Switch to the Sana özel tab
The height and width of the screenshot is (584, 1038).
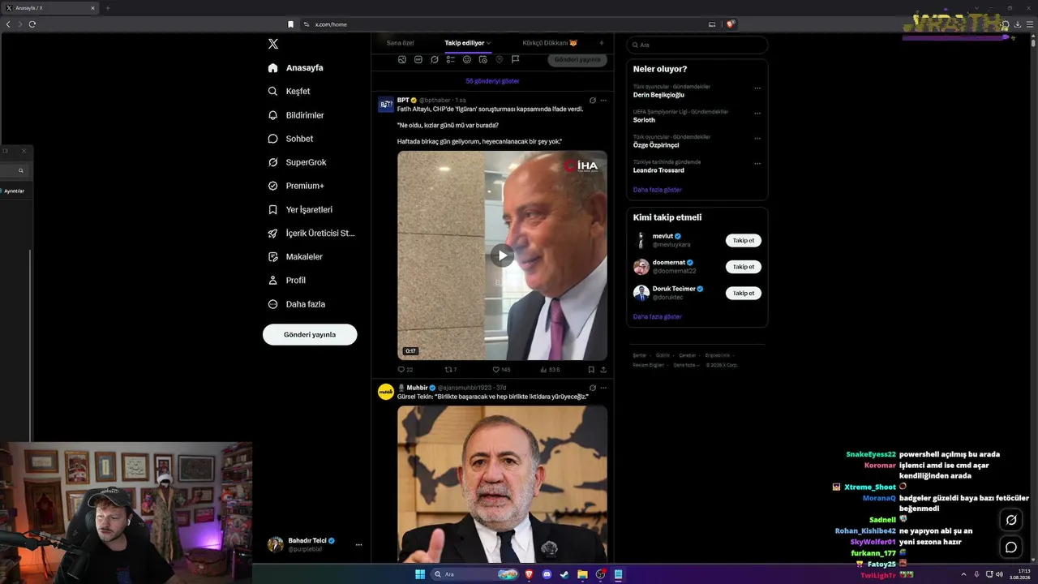pyautogui.click(x=400, y=43)
